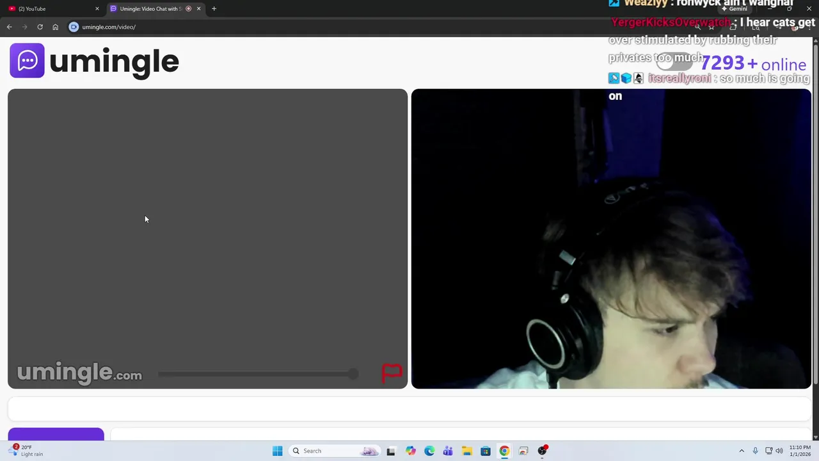Image resolution: width=819 pixels, height=461 pixels.
Task: Click the taskbar Search box
Action: [335, 451]
